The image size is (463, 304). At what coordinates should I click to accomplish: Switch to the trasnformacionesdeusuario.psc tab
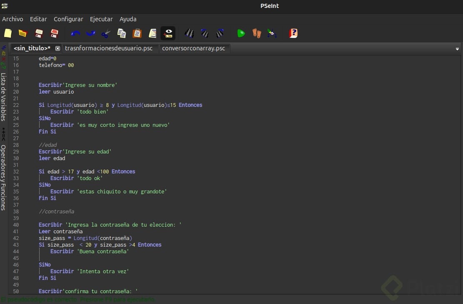tap(109, 48)
